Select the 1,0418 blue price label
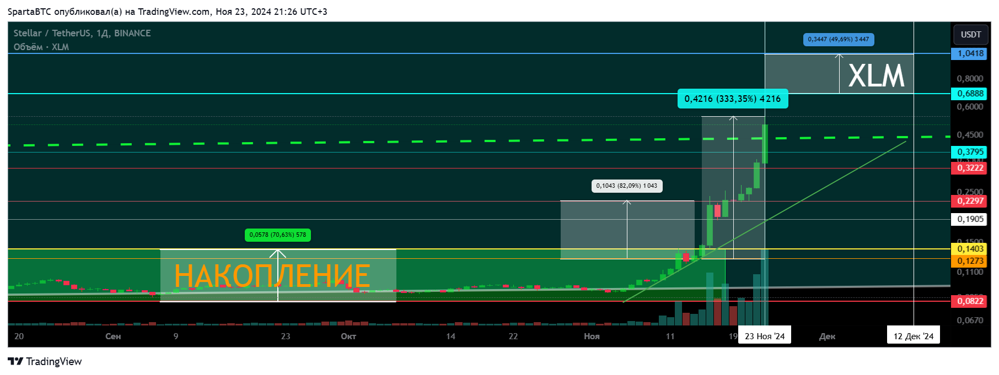This screenshot has width=999, height=375. tap(969, 53)
